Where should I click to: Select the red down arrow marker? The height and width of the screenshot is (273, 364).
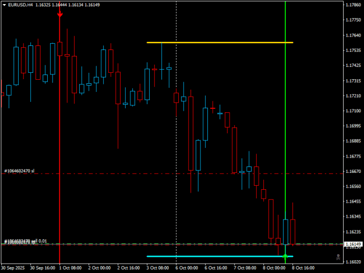[60, 15]
